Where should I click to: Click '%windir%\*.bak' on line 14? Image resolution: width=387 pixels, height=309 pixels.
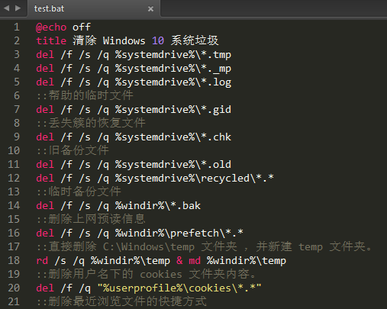point(158,205)
